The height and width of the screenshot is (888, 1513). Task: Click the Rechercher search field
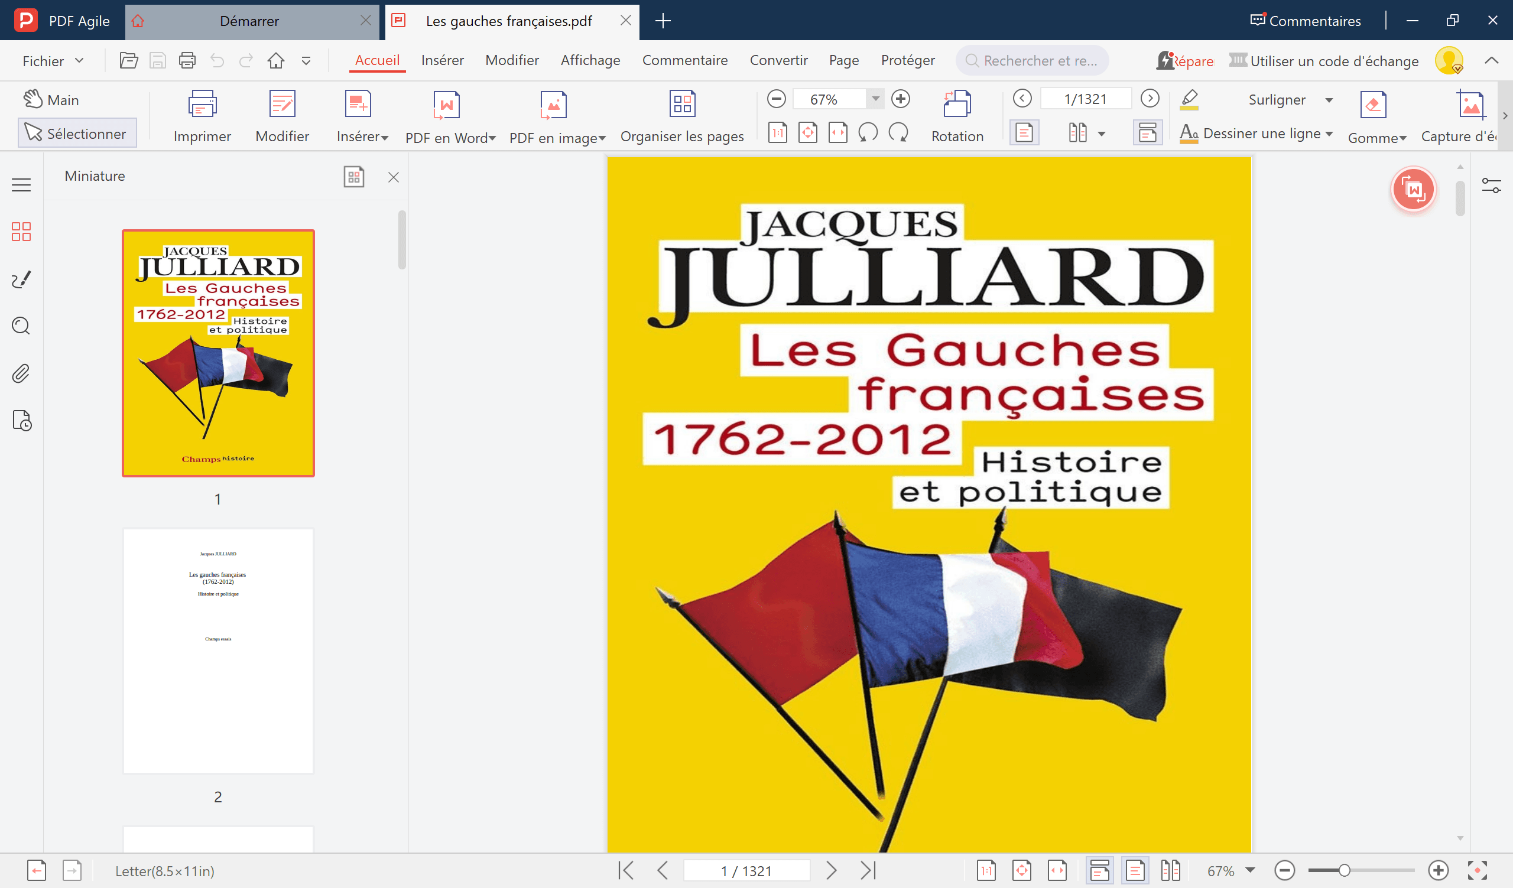click(1032, 61)
